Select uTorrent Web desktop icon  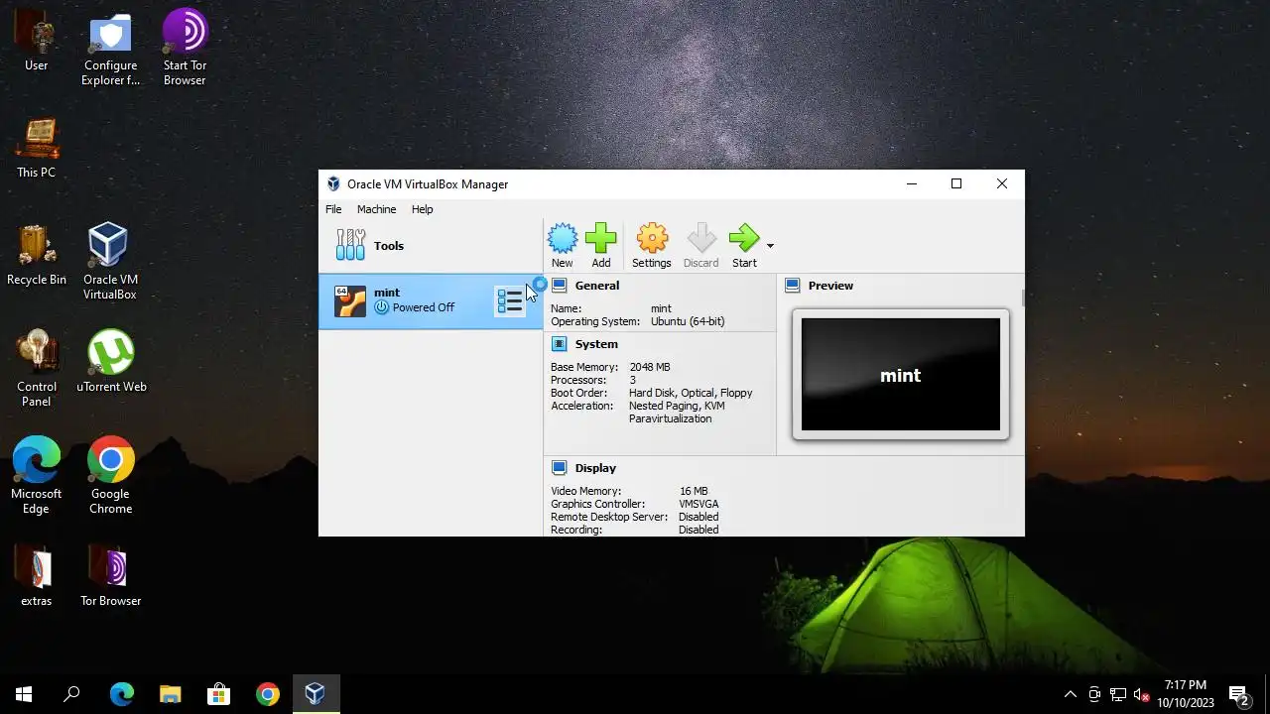tap(111, 362)
